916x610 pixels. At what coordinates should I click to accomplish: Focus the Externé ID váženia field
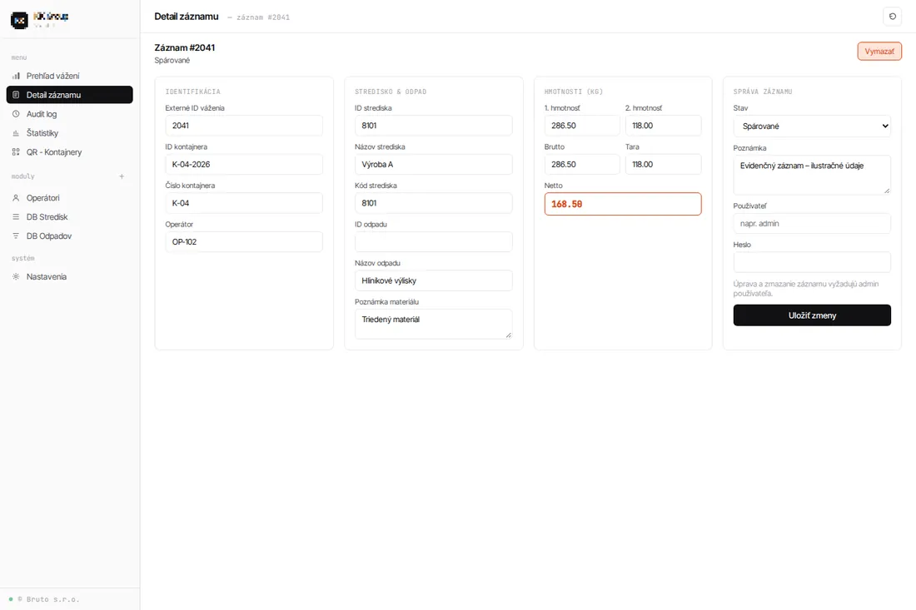[244, 126]
